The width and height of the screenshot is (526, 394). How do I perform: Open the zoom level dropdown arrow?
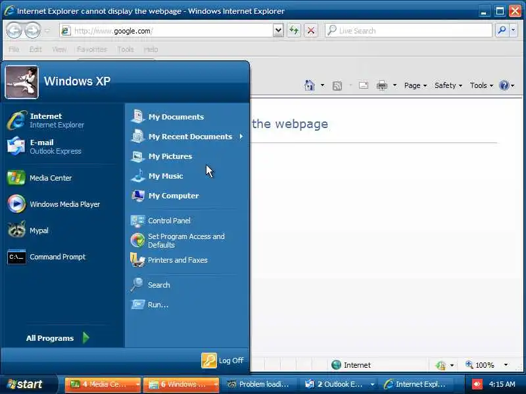click(x=506, y=365)
